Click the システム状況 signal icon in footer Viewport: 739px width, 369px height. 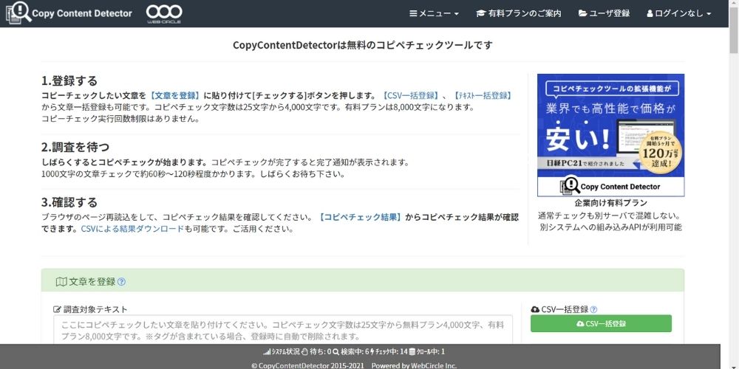click(x=268, y=352)
